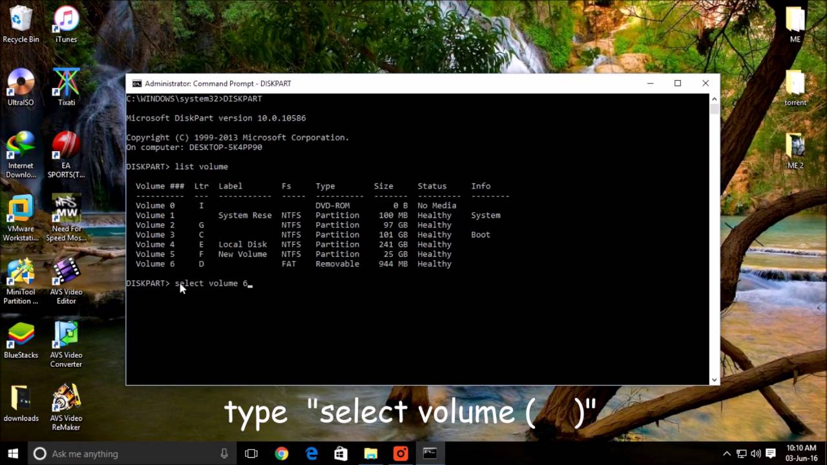Open the network status tray icon
This screenshot has height=465, width=827.
741,453
